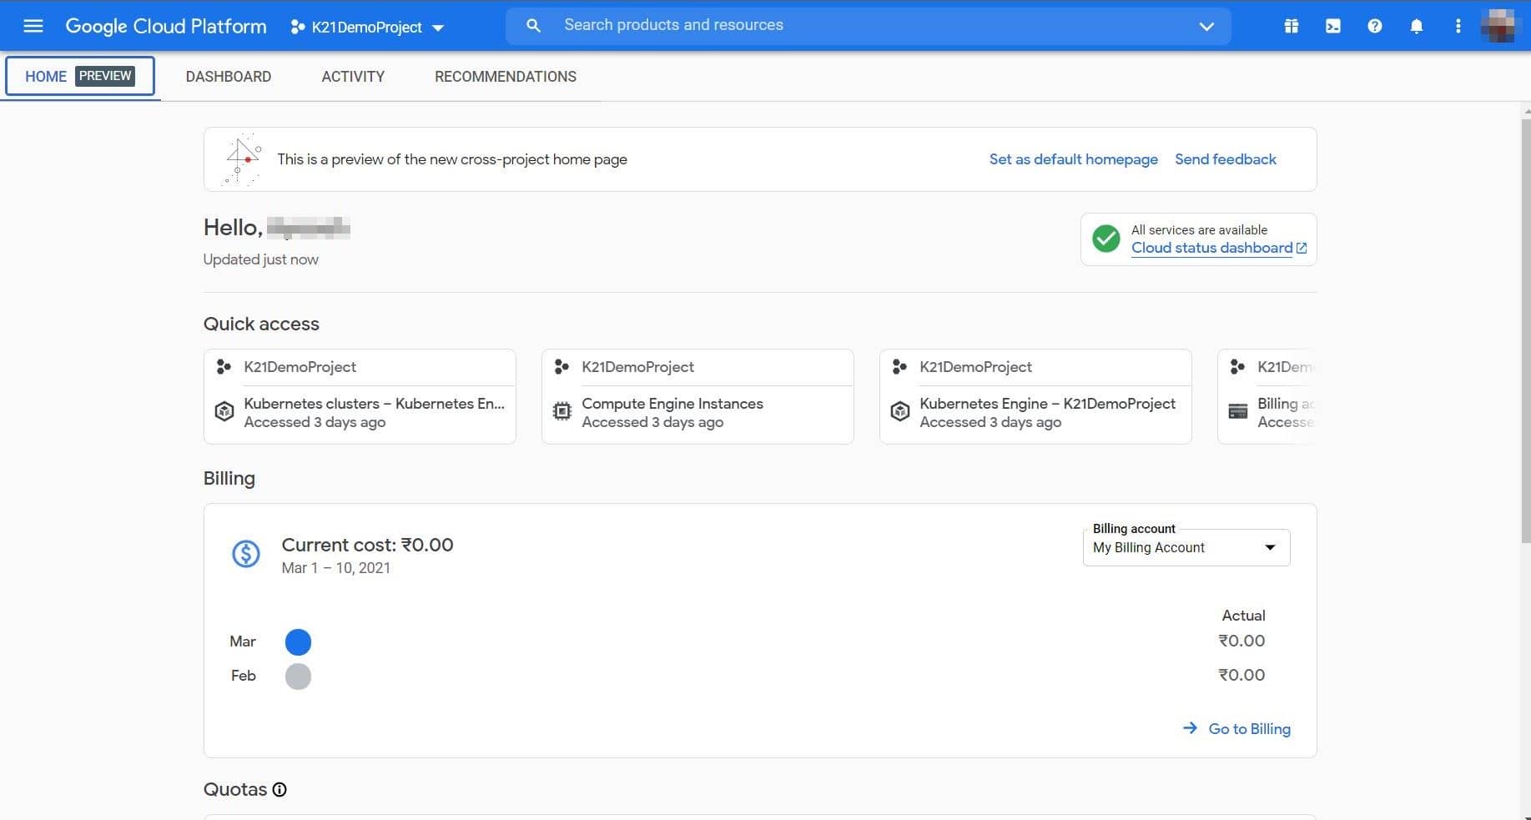The image size is (1531, 820).
Task: Activate Cloud Shell terminal
Action: [x=1332, y=26]
